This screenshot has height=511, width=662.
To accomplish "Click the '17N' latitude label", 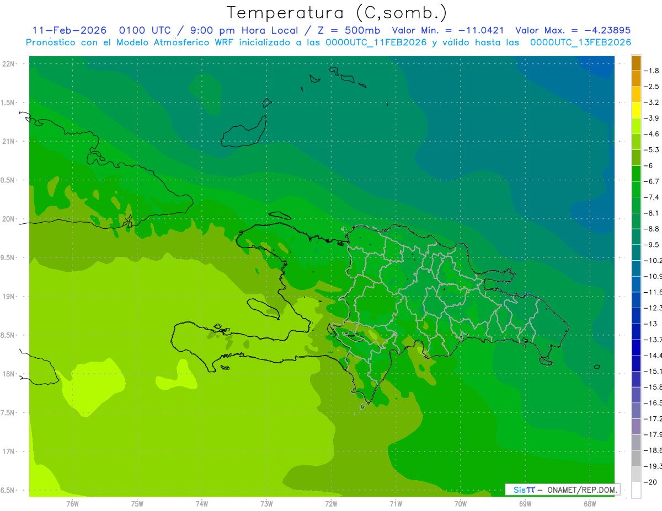I will point(8,451).
